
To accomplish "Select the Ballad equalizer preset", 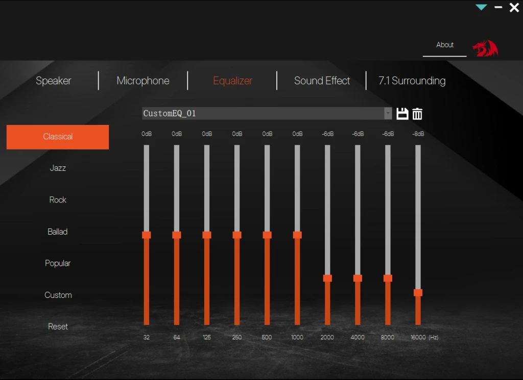I will pyautogui.click(x=57, y=232).
